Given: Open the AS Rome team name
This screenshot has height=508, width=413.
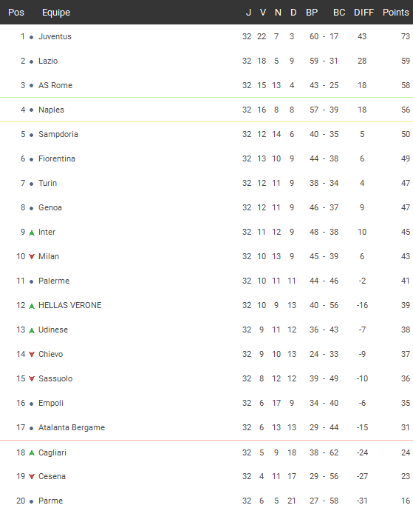Looking at the screenshot, I should point(55,85).
